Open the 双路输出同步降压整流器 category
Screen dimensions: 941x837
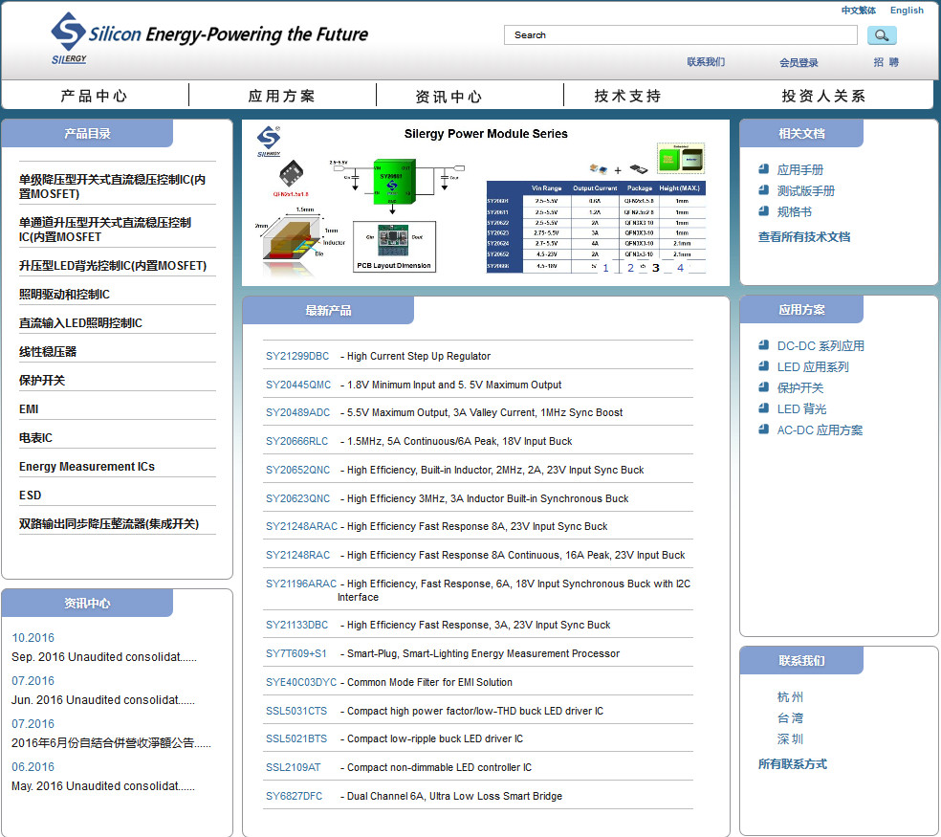pyautogui.click(x=109, y=523)
